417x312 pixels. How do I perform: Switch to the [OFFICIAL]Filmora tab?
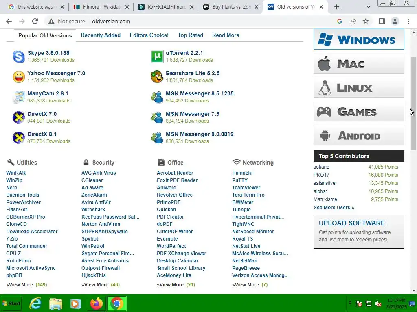165,7
